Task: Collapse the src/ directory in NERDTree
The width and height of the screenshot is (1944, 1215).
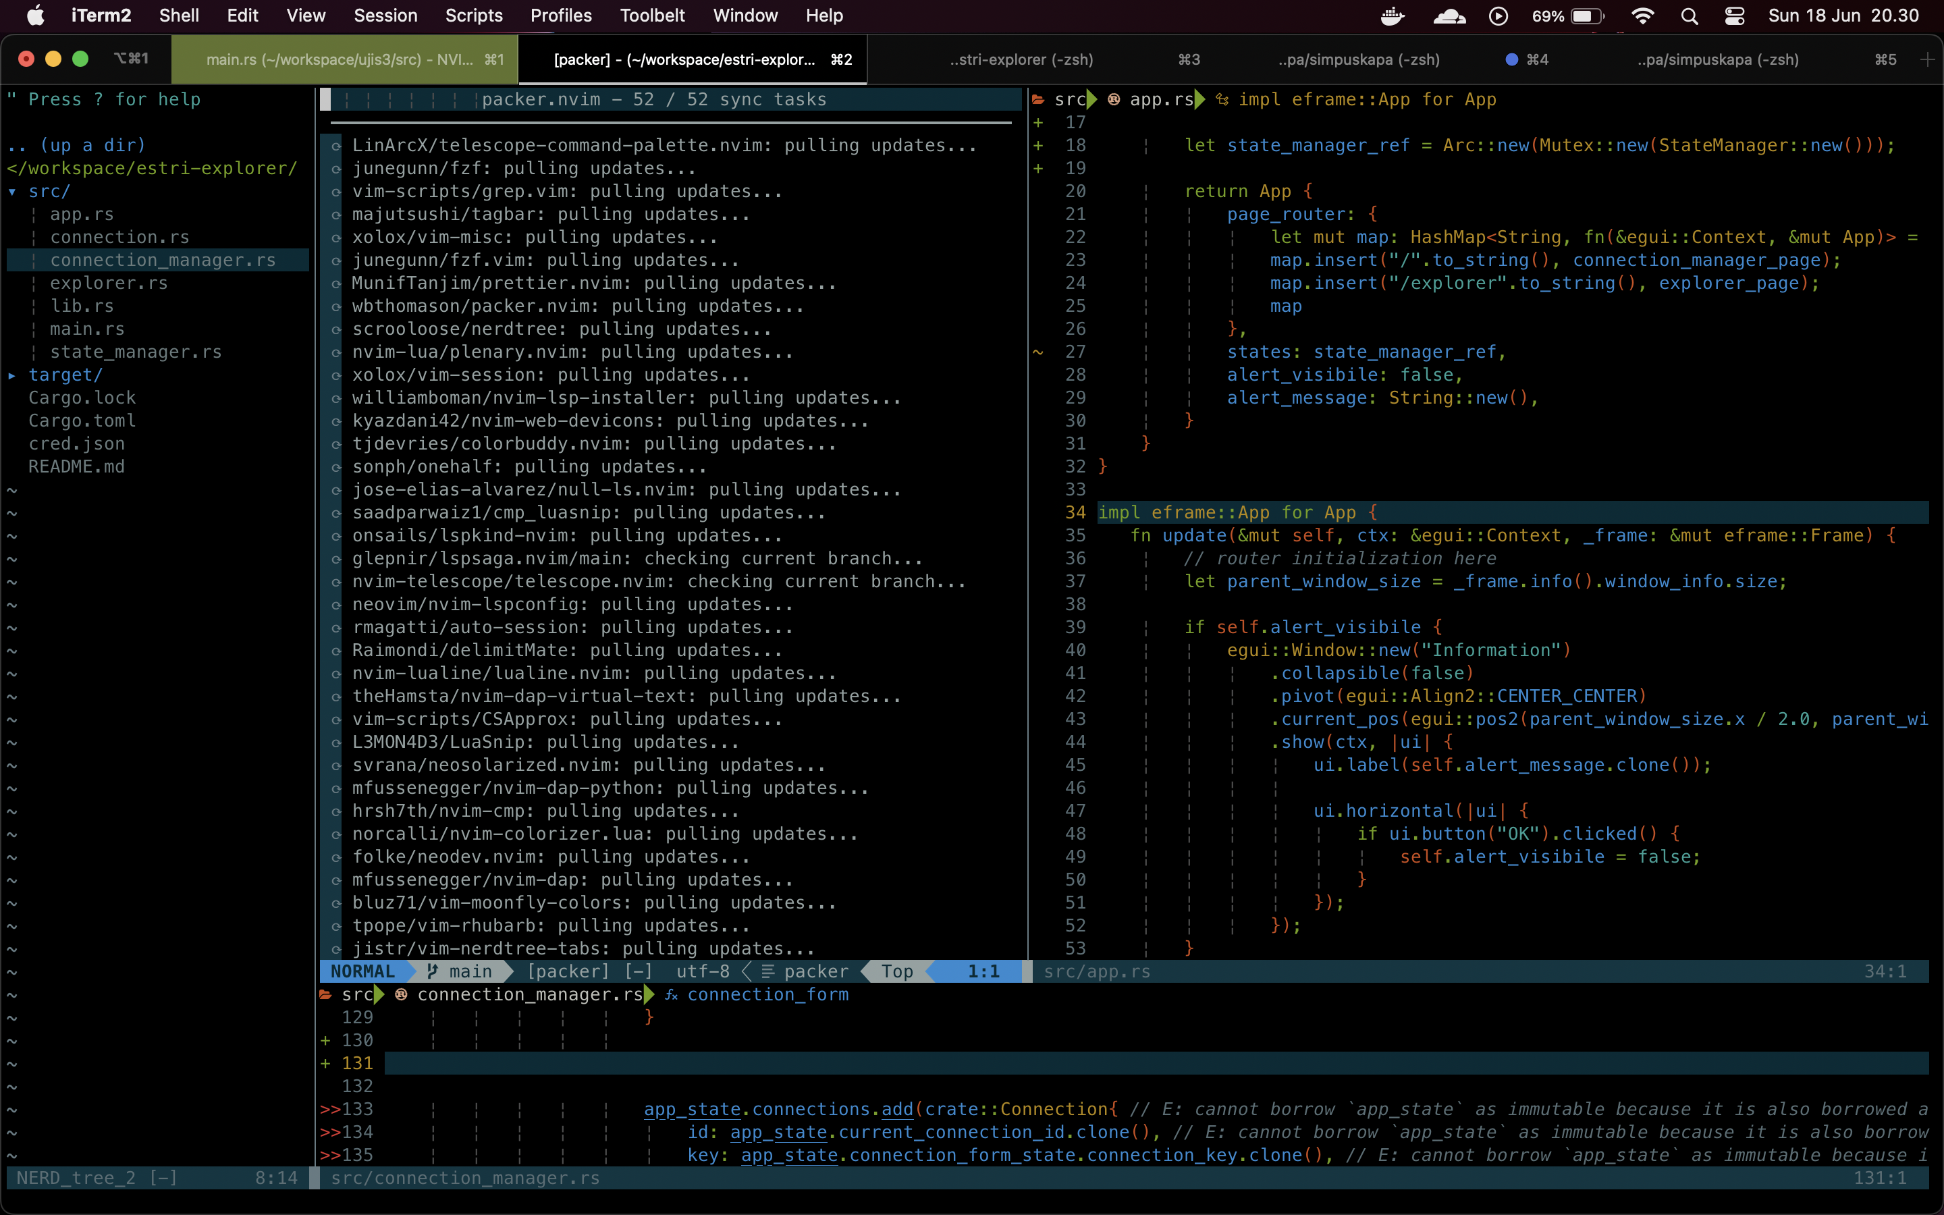Action: pos(48,191)
